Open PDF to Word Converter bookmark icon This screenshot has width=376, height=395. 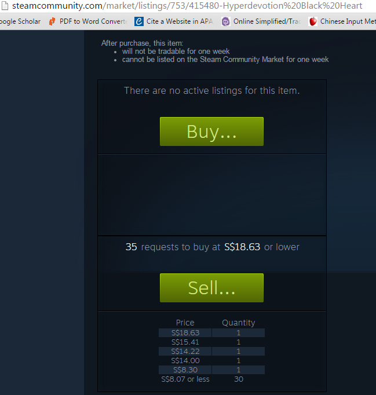pos(52,21)
